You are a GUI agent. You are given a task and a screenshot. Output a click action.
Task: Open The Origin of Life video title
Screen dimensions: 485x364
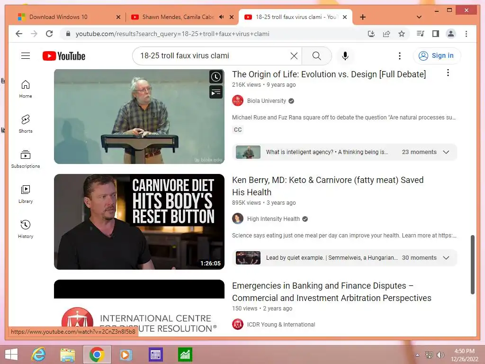point(329,74)
